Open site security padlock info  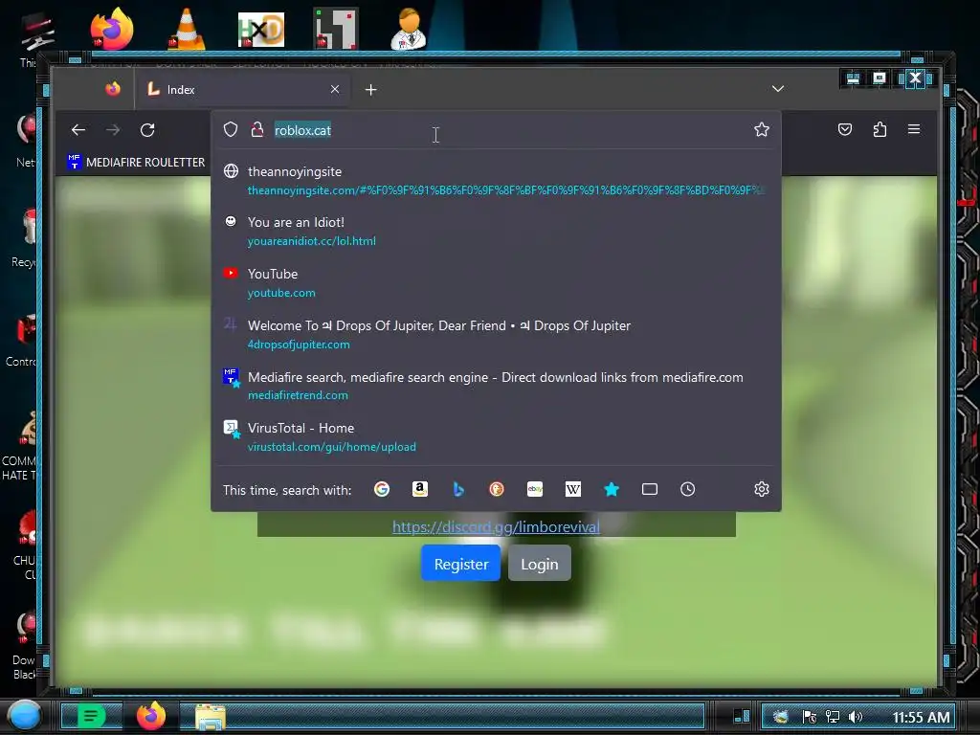pos(256,129)
